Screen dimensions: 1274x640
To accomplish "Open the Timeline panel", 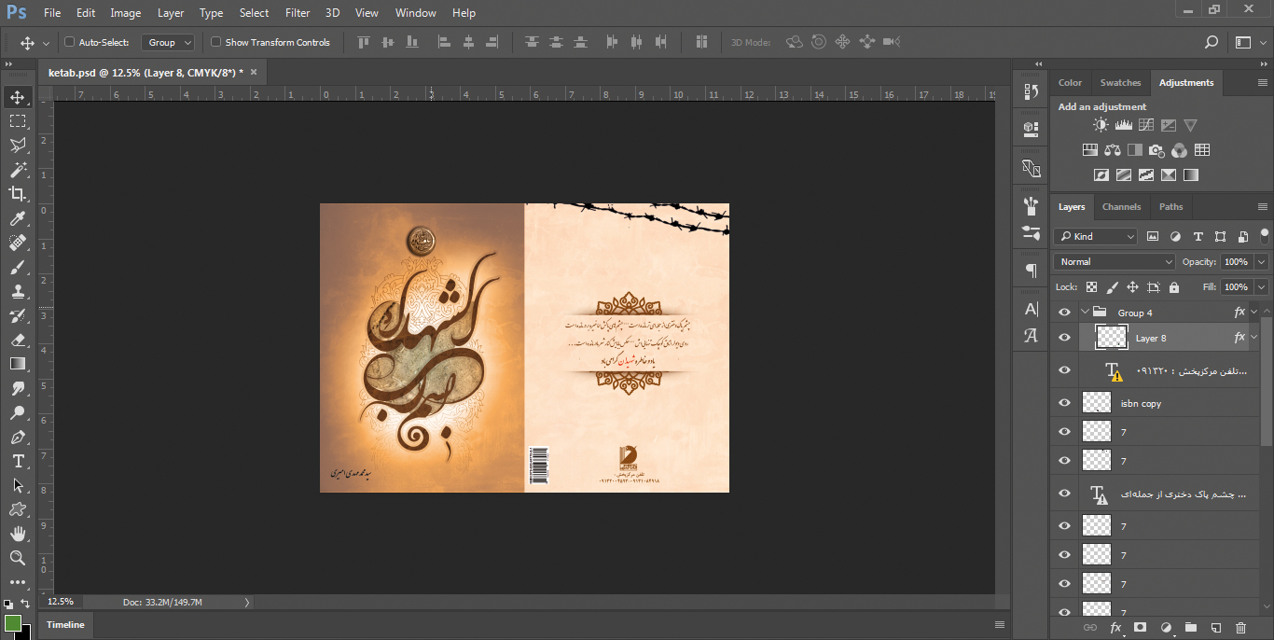I will pos(65,625).
